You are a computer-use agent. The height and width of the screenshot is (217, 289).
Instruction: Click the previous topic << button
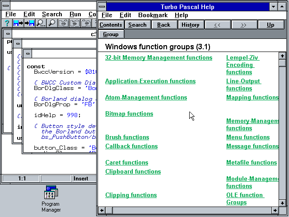point(217,25)
